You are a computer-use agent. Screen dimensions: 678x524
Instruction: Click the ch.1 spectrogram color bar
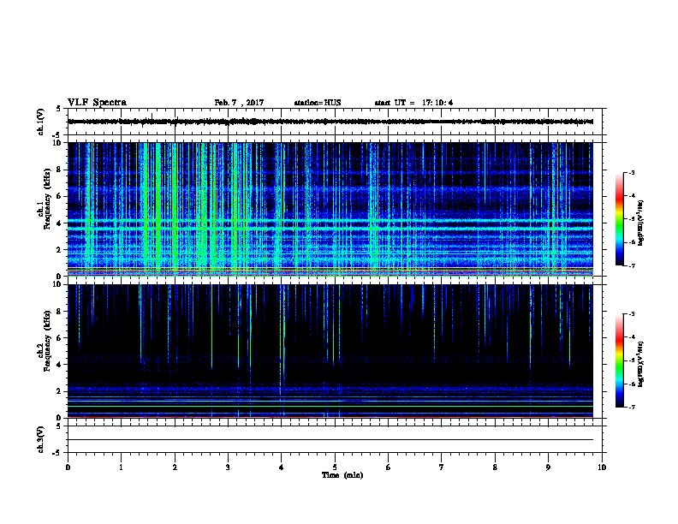pos(619,219)
